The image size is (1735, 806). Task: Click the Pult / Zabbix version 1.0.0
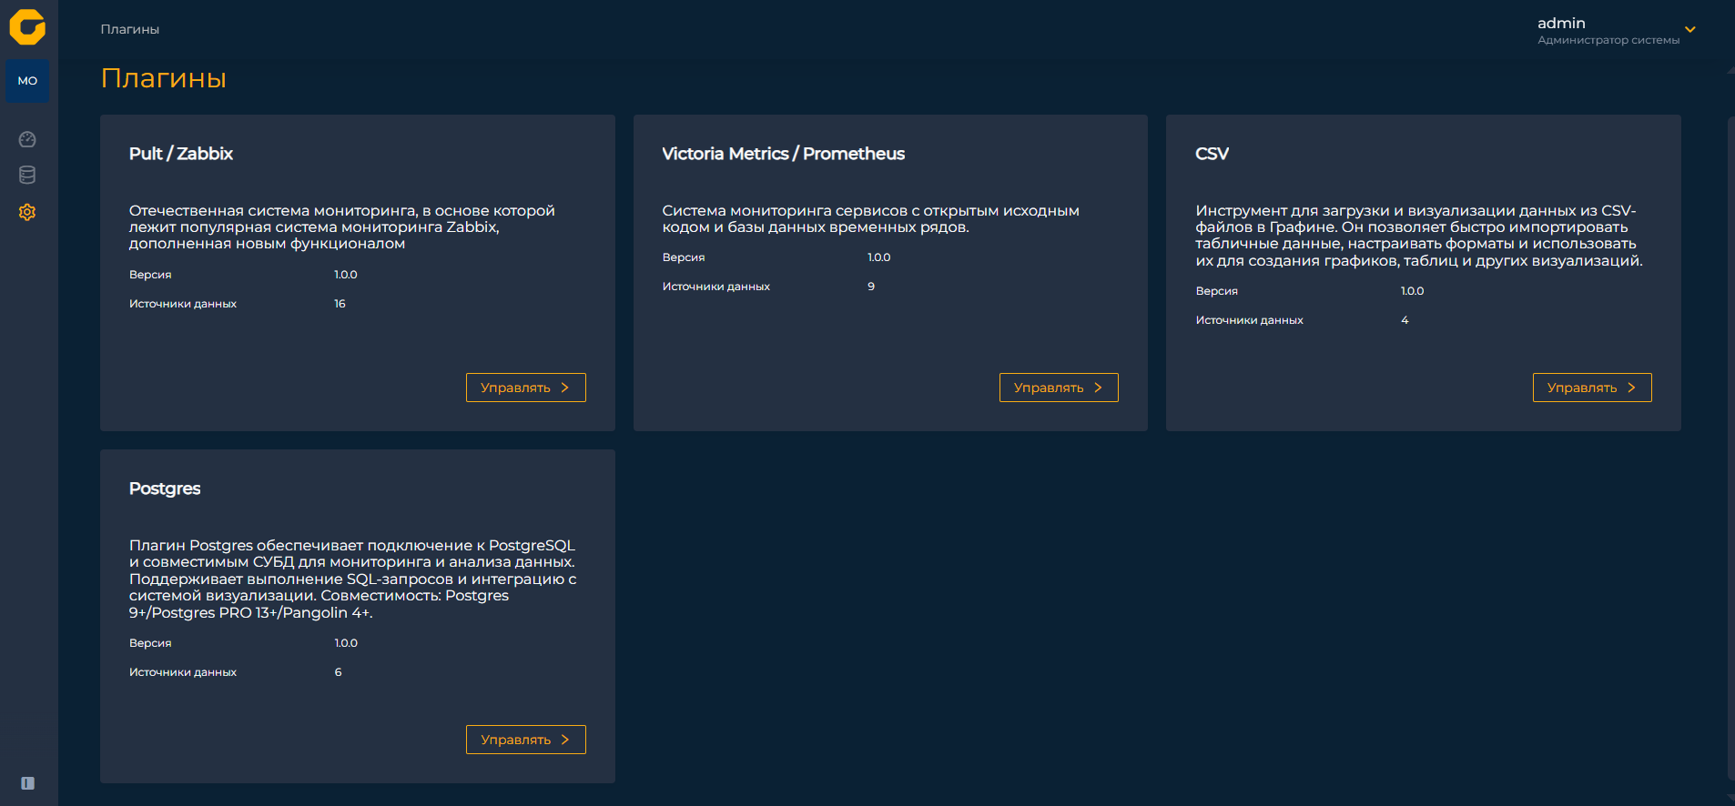[x=346, y=275]
